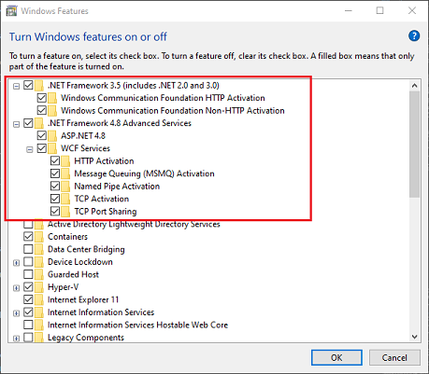Expand the Hyper-V node
Screen dimensions: 429x374
tap(16, 288)
